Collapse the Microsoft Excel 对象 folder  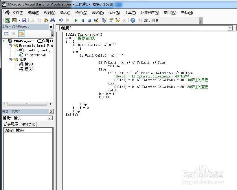[10, 46]
